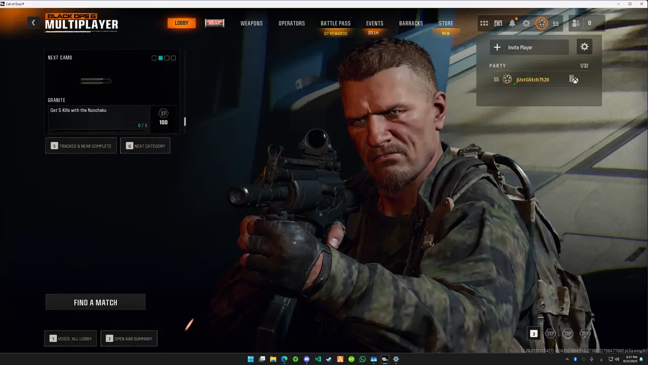Select the fourth camo page indicator square
The width and height of the screenshot is (648, 365).
tap(174, 58)
